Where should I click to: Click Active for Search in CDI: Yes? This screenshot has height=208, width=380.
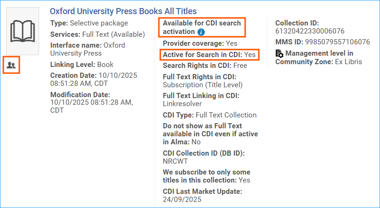coord(209,55)
